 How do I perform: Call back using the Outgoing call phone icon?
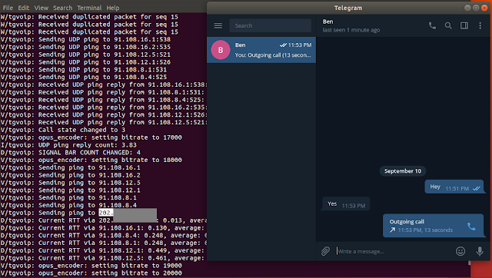pos(471,226)
